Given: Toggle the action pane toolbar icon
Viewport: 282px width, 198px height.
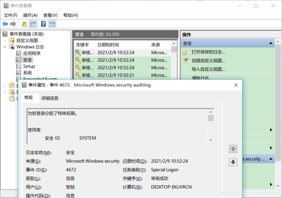Looking at the screenshot, I should [52, 24].
